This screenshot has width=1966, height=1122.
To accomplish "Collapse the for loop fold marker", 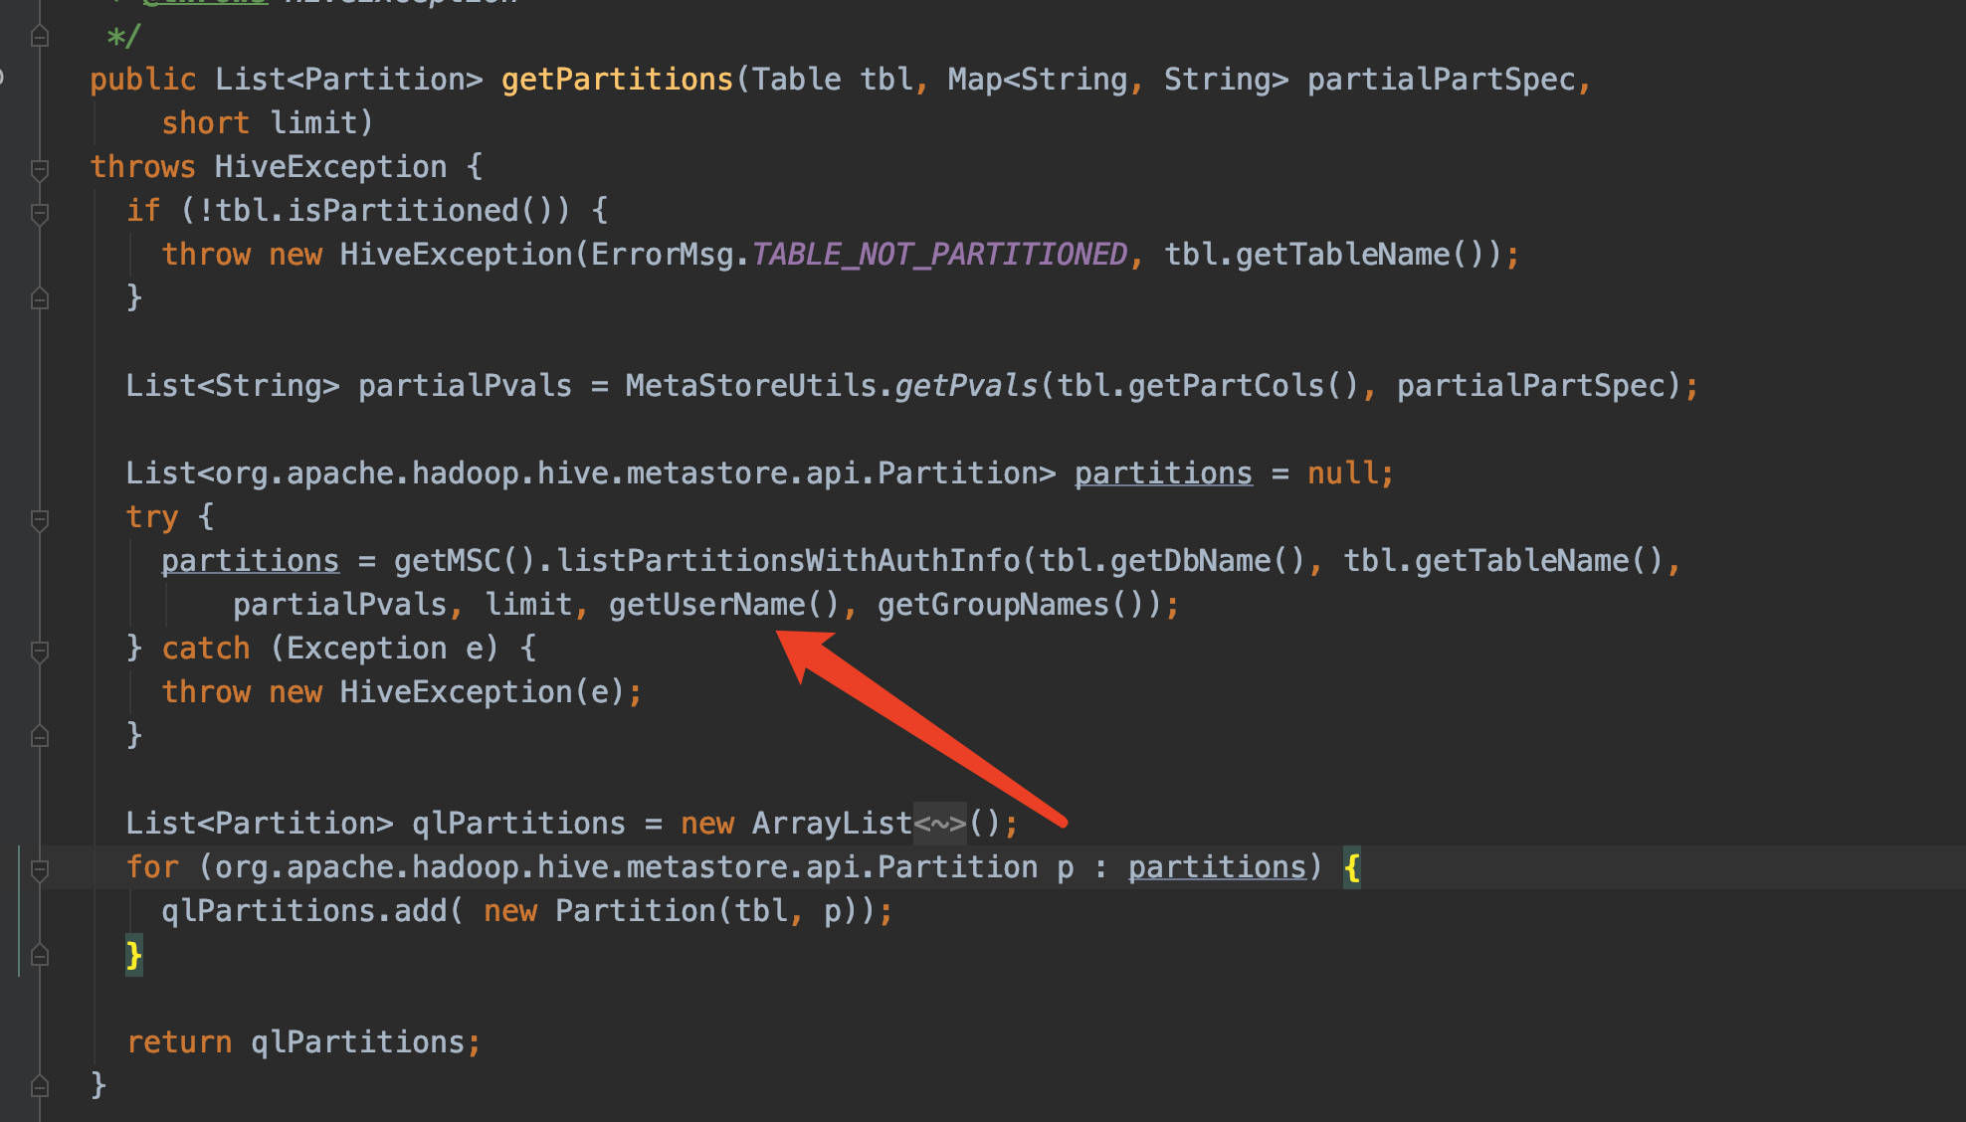I will (40, 870).
